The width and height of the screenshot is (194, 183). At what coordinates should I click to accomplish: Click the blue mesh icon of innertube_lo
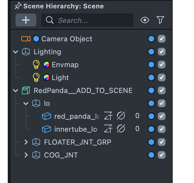pos(47,129)
